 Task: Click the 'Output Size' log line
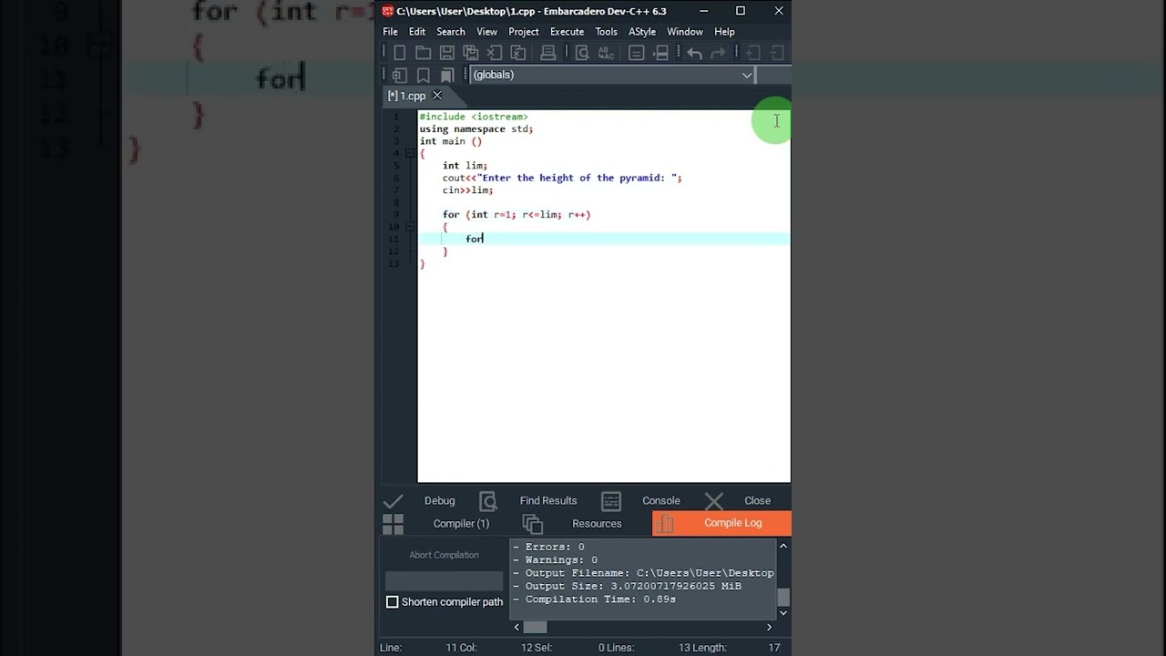tap(627, 586)
